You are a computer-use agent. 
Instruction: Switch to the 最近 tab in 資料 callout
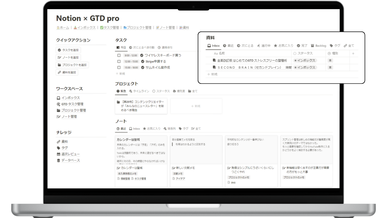(228, 46)
